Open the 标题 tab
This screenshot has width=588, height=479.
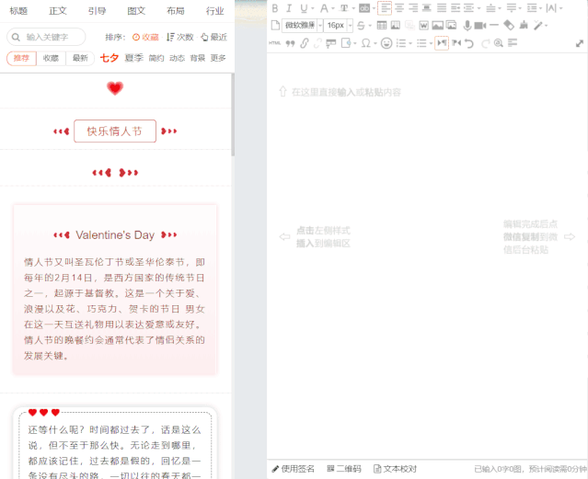point(18,11)
